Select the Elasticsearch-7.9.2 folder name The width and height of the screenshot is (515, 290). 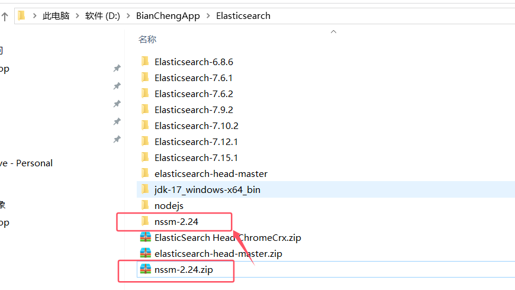(x=194, y=109)
